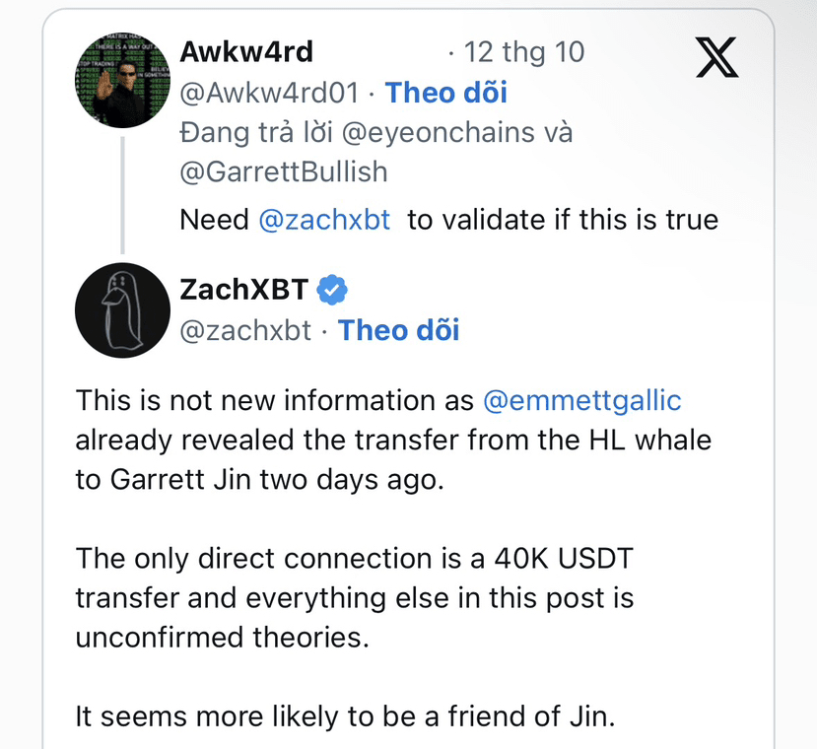The image size is (817, 749).
Task: Click ZachXBT's blue verified badge
Action: point(332,290)
